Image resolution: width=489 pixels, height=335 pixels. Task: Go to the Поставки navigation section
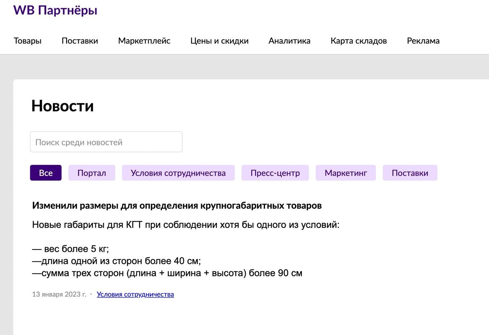click(80, 41)
